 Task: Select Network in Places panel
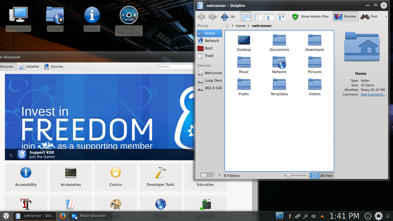(209, 41)
